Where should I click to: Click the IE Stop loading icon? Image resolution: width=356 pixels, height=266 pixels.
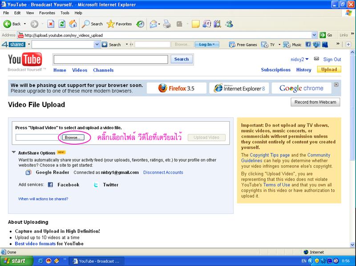[51, 24]
